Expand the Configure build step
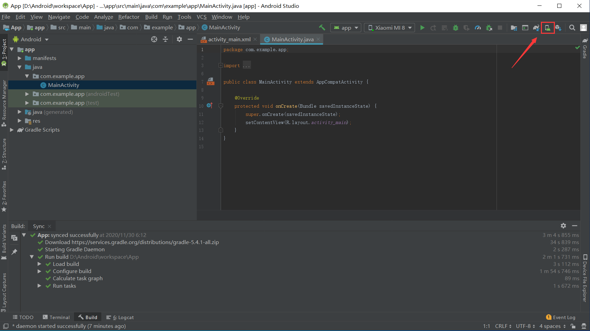The height and width of the screenshot is (331, 590). [x=39, y=271]
